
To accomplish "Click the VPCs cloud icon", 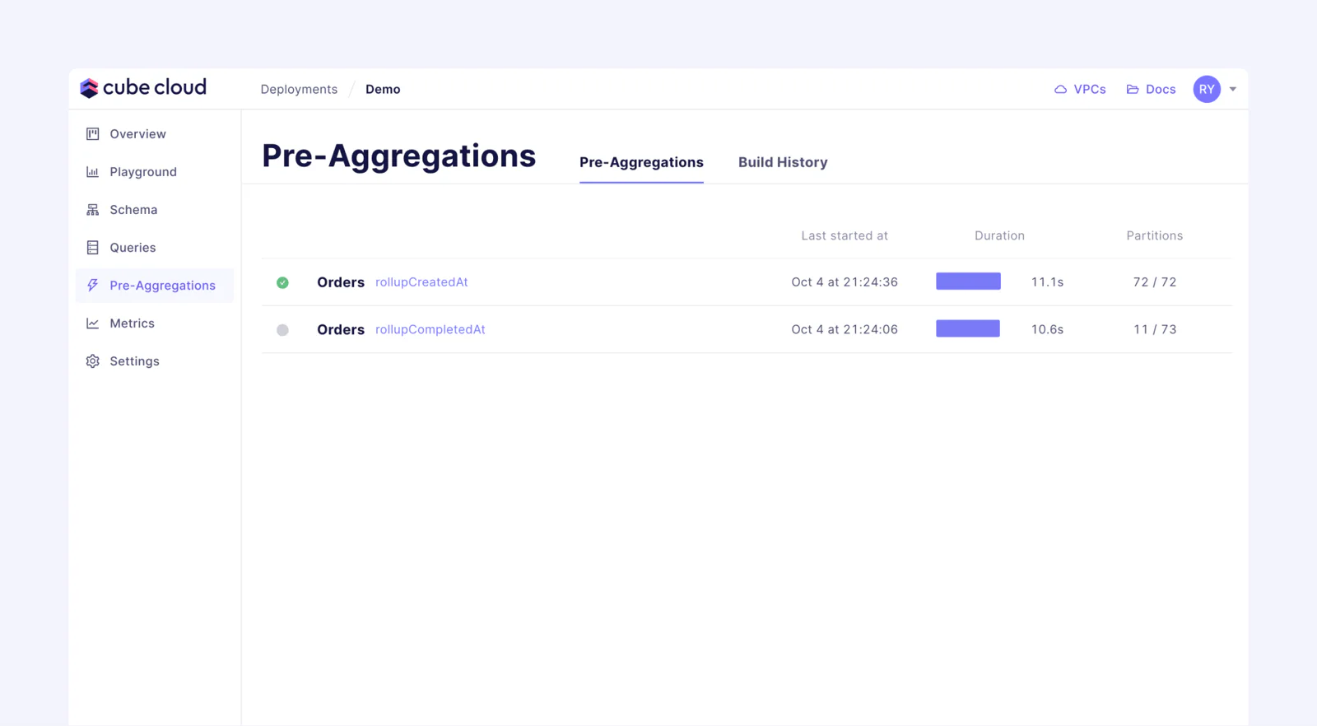I will tap(1060, 89).
